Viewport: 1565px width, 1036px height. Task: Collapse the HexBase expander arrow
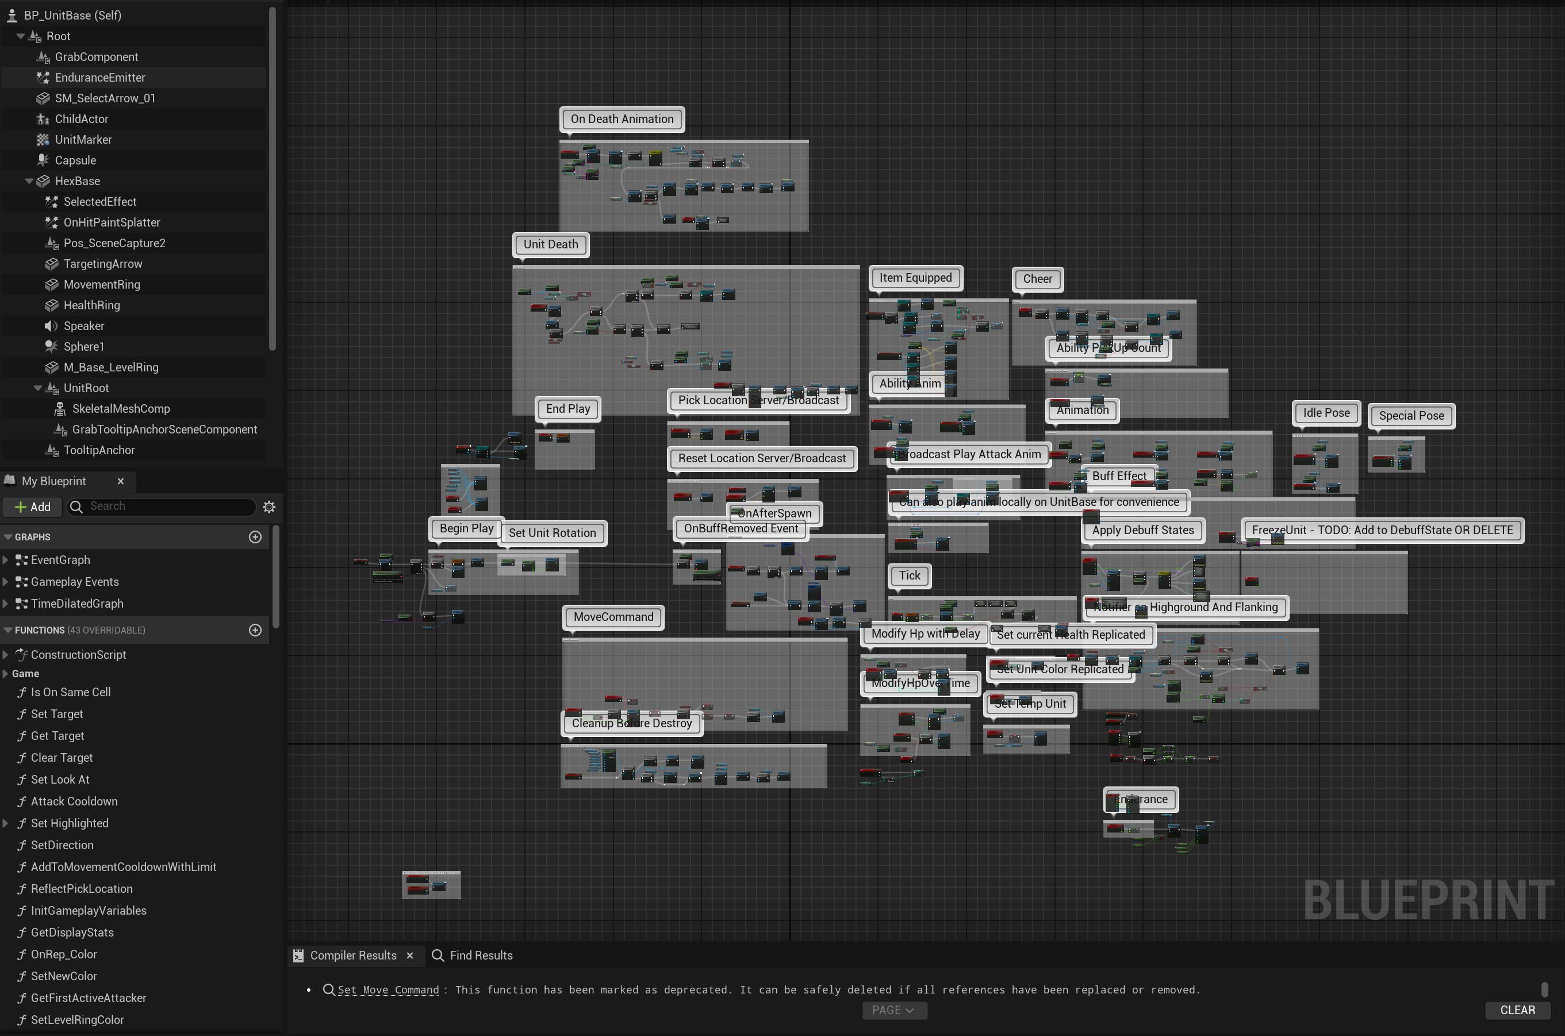29,181
